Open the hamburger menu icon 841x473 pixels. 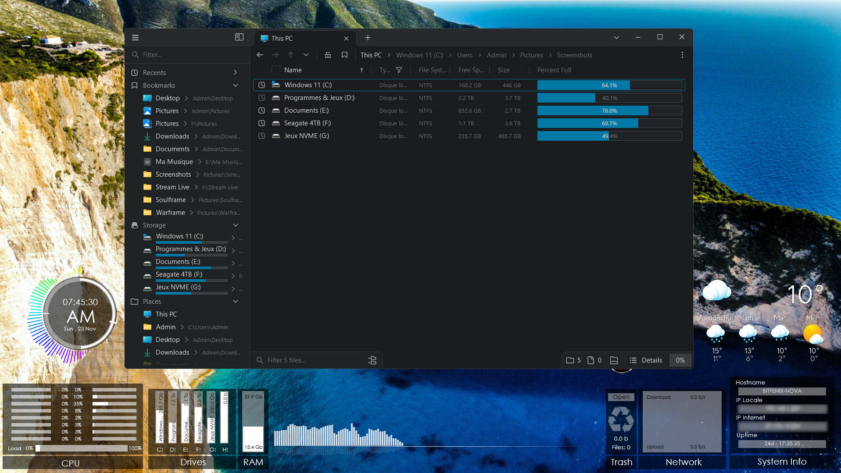[x=135, y=38]
